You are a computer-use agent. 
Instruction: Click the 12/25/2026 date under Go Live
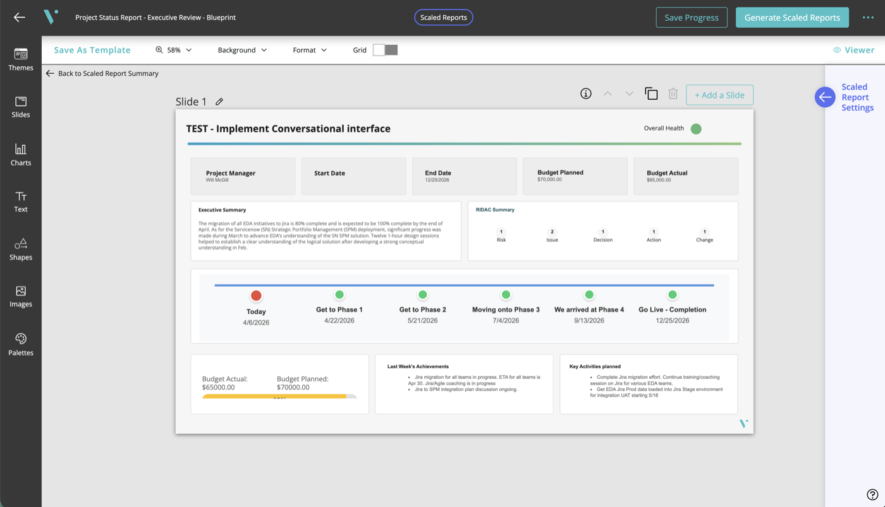[673, 321]
